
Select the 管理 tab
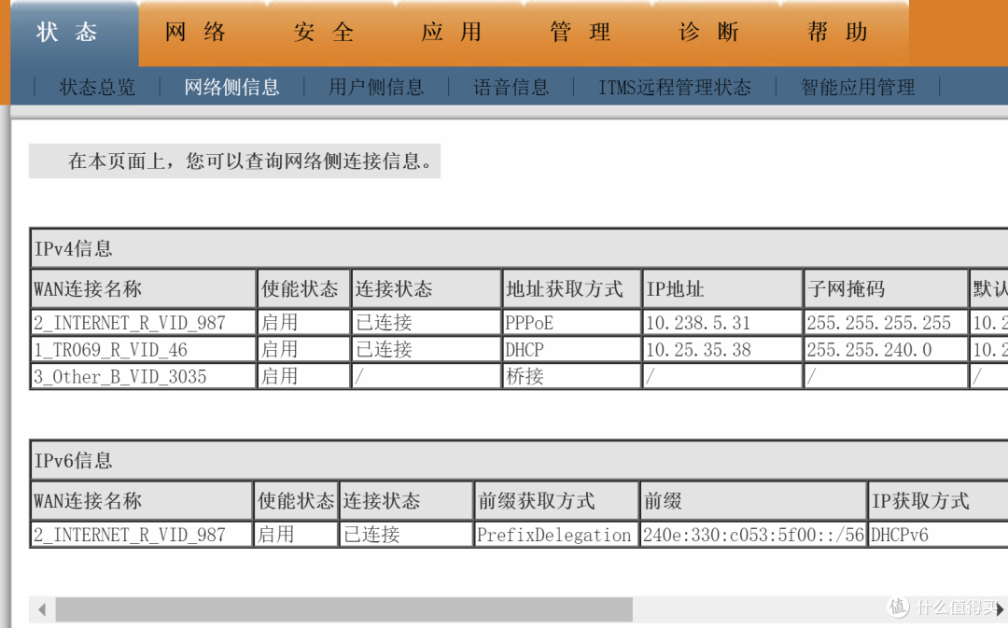coord(581,33)
